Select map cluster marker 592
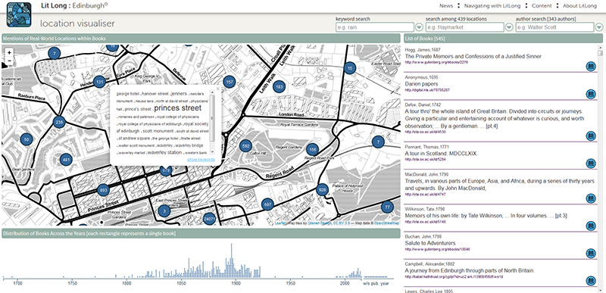The image size is (606, 293). 245,147
